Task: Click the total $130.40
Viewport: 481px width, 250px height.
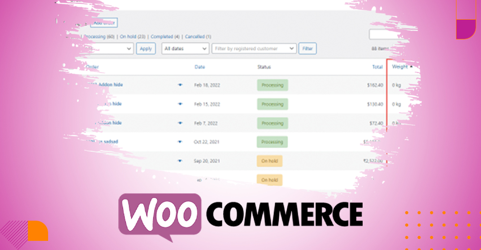Action: click(x=375, y=104)
